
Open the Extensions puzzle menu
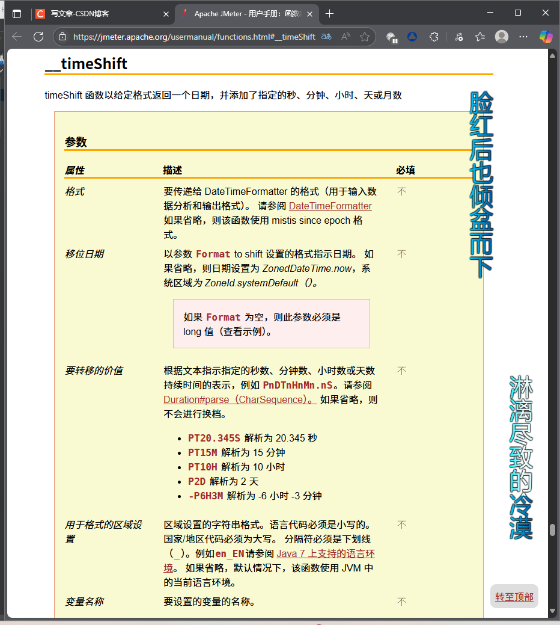click(434, 37)
